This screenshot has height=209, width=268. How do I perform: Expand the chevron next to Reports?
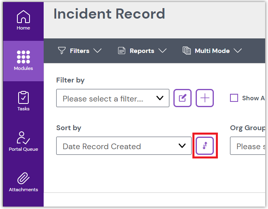[162, 51]
